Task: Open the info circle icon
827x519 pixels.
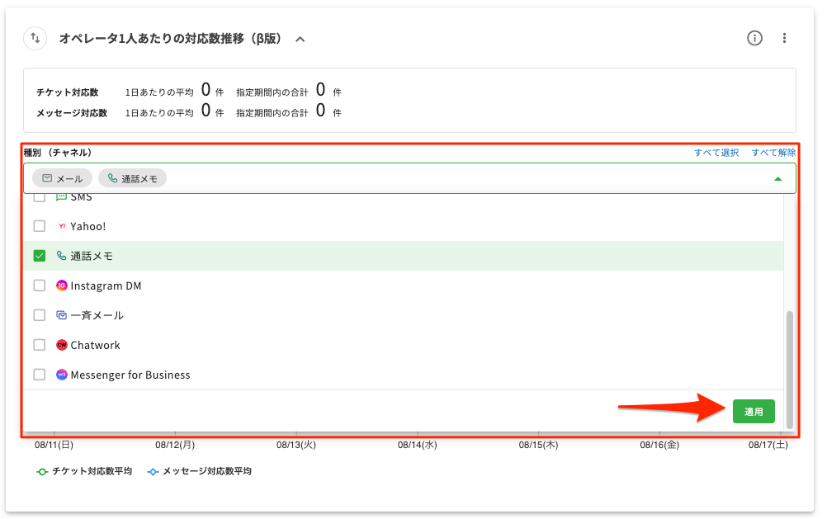Action: click(x=754, y=38)
